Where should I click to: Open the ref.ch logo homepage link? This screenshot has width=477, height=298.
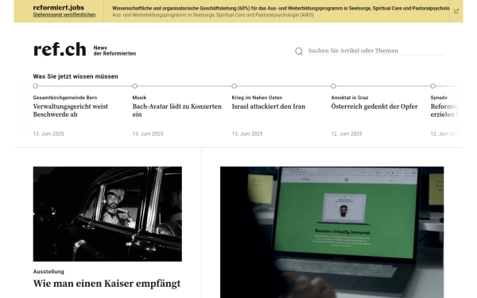60,49
